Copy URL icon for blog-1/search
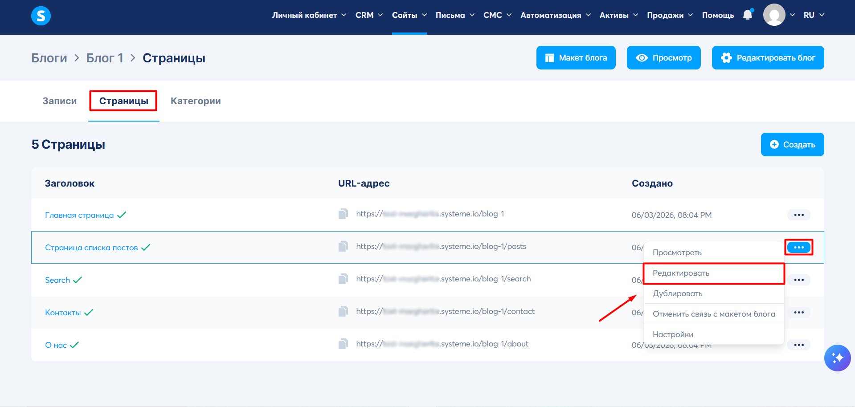 343,279
